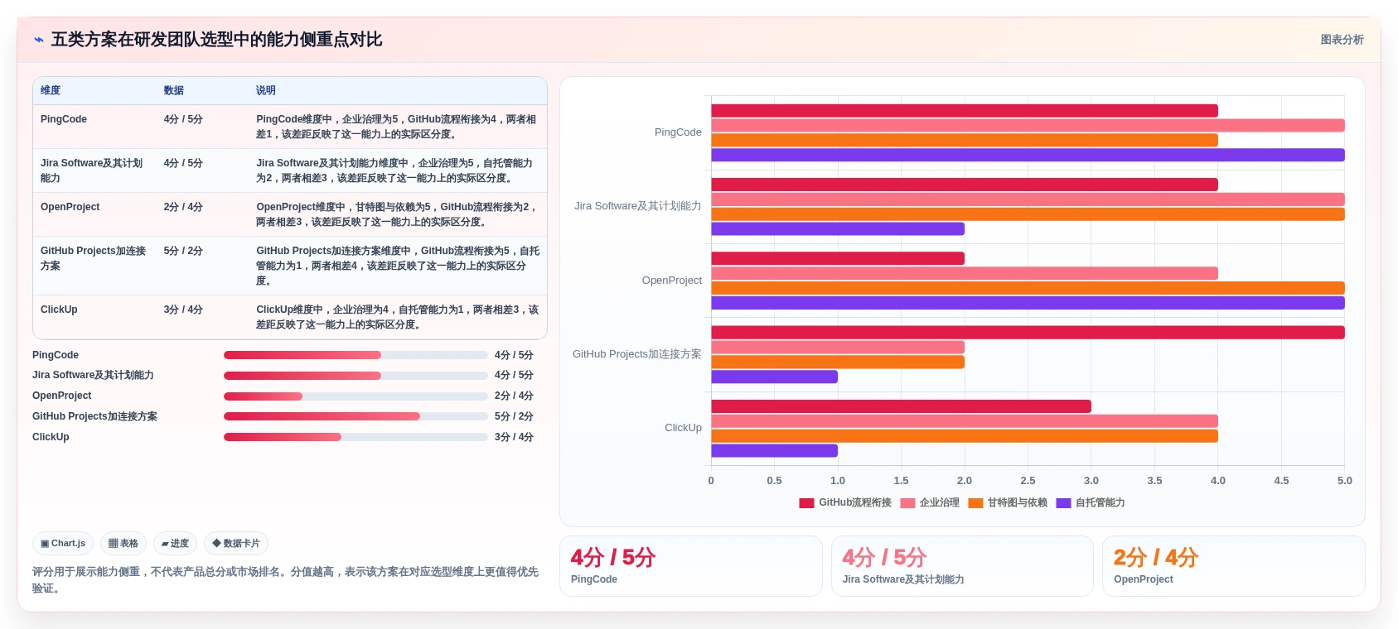Open the Jira Software及其计划能力 data card

(x=962, y=566)
